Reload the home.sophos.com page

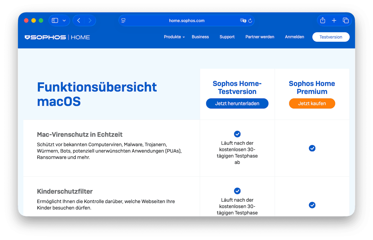pyautogui.click(x=250, y=20)
